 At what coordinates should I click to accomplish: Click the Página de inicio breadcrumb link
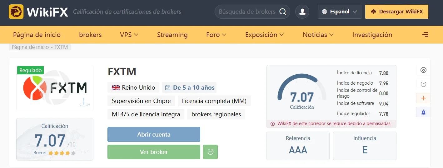click(30, 47)
